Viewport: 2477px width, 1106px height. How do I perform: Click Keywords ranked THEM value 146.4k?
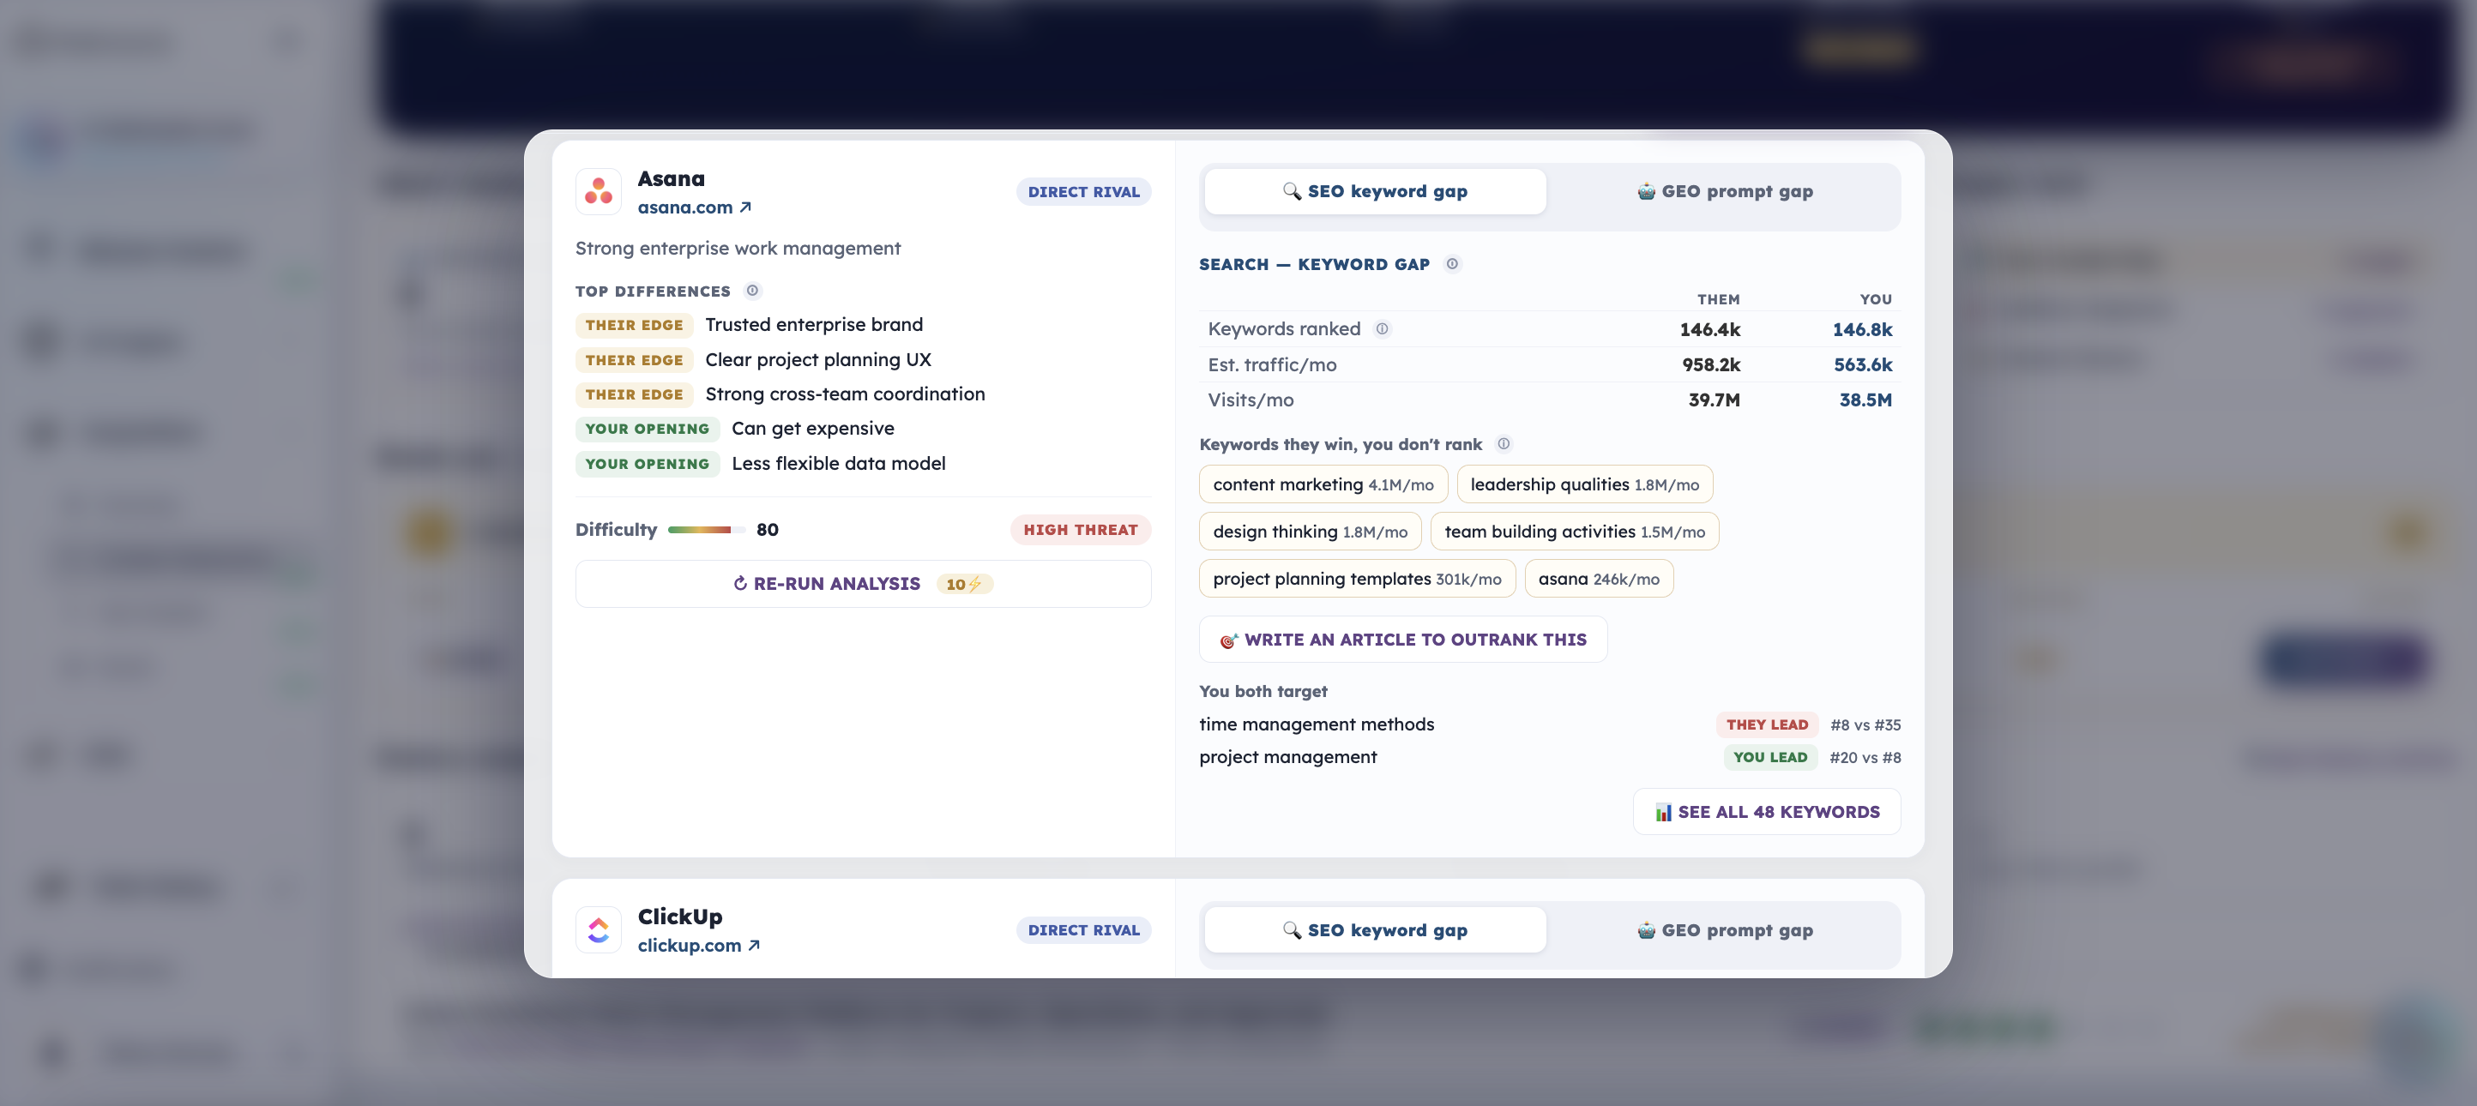click(1709, 328)
